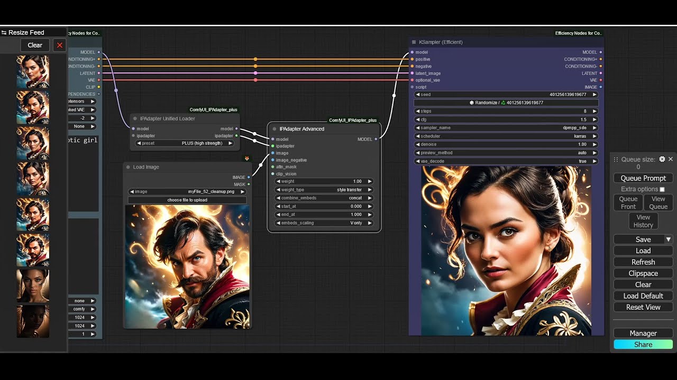677x380 pixels.
Task: Click choose file to upload
Action: click(x=187, y=200)
